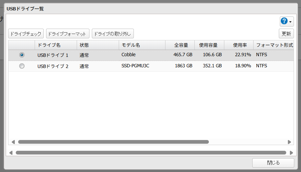Sort by the 使用容量 column header
The height and width of the screenshot is (172, 301).
tap(210, 45)
